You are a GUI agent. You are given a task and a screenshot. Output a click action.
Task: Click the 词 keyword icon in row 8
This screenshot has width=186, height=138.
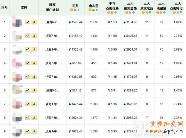(x=34, y=118)
